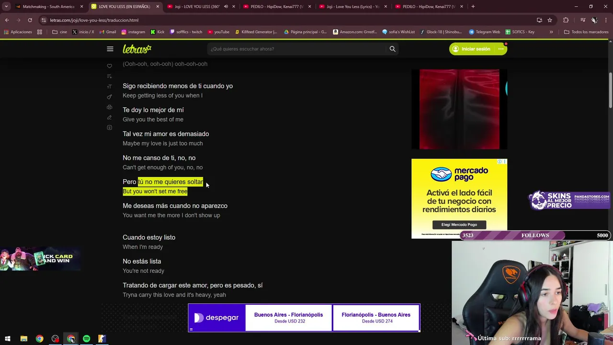Open new tab with plus button

(x=473, y=7)
